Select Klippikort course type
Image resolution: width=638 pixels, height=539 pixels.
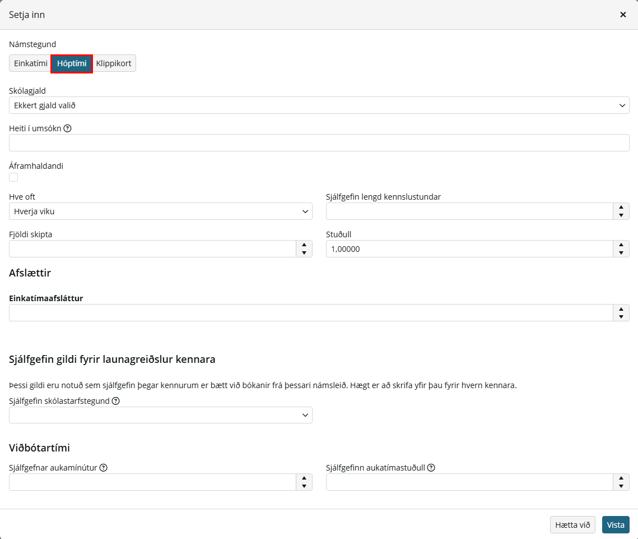[114, 63]
